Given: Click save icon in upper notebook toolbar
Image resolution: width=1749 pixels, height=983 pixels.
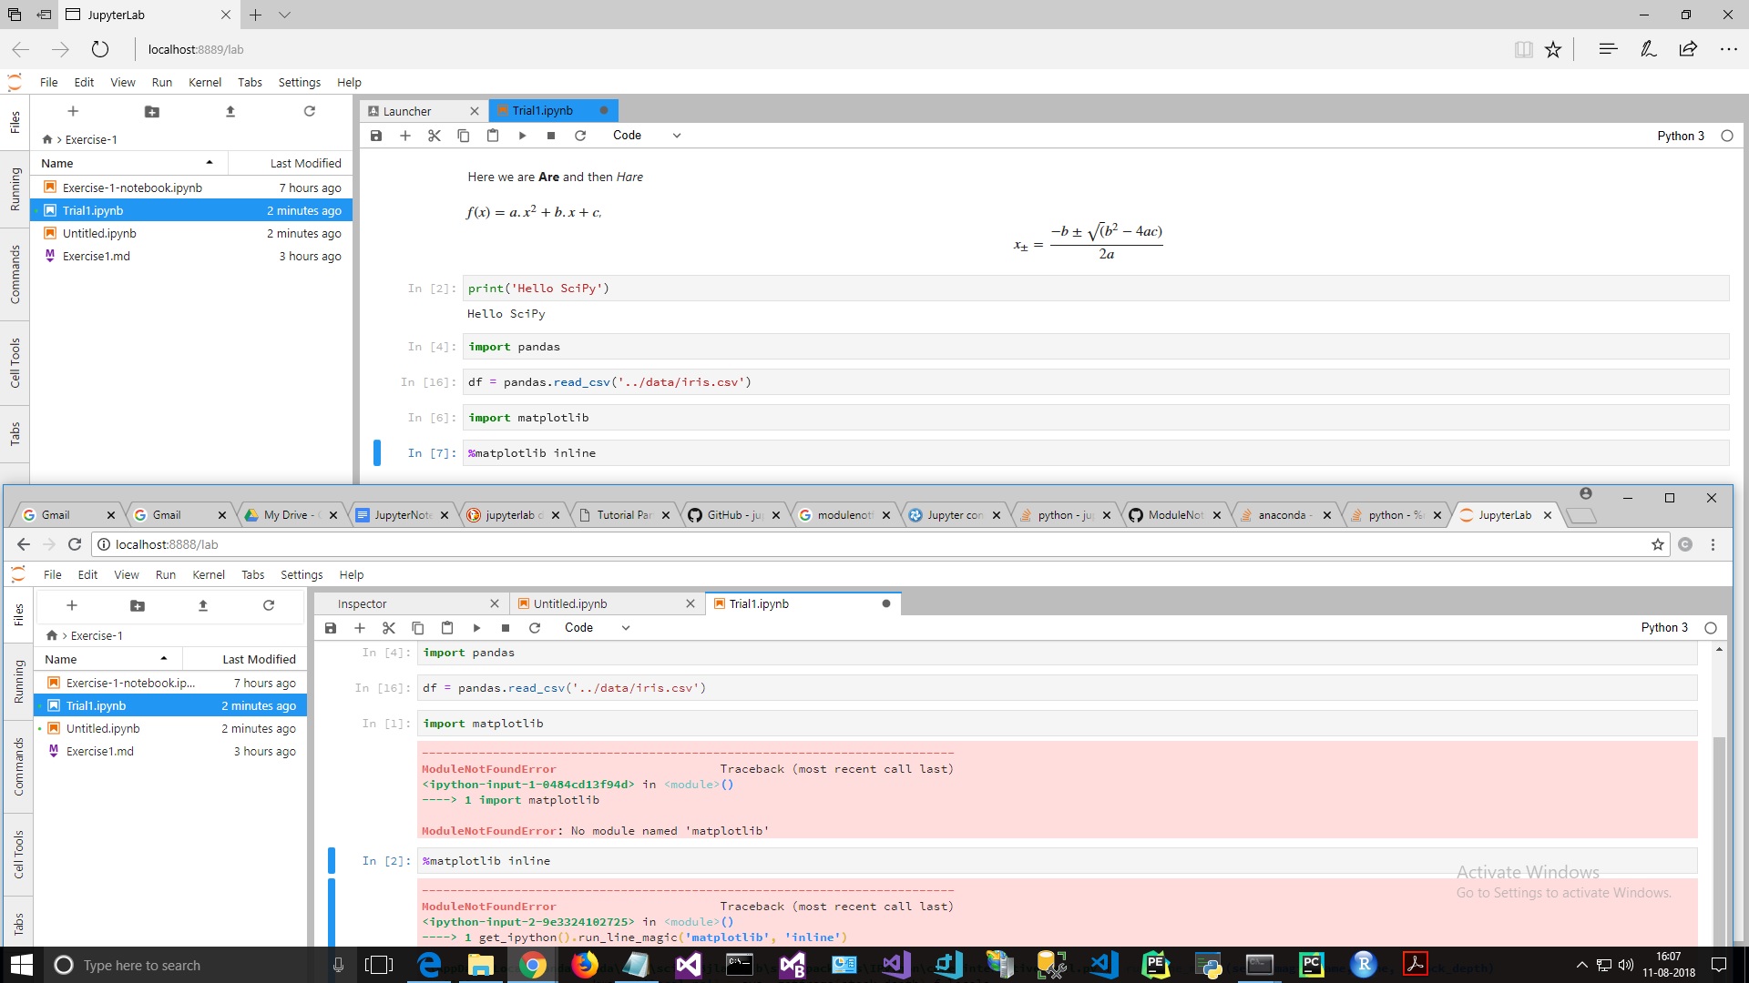Looking at the screenshot, I should [x=375, y=136].
